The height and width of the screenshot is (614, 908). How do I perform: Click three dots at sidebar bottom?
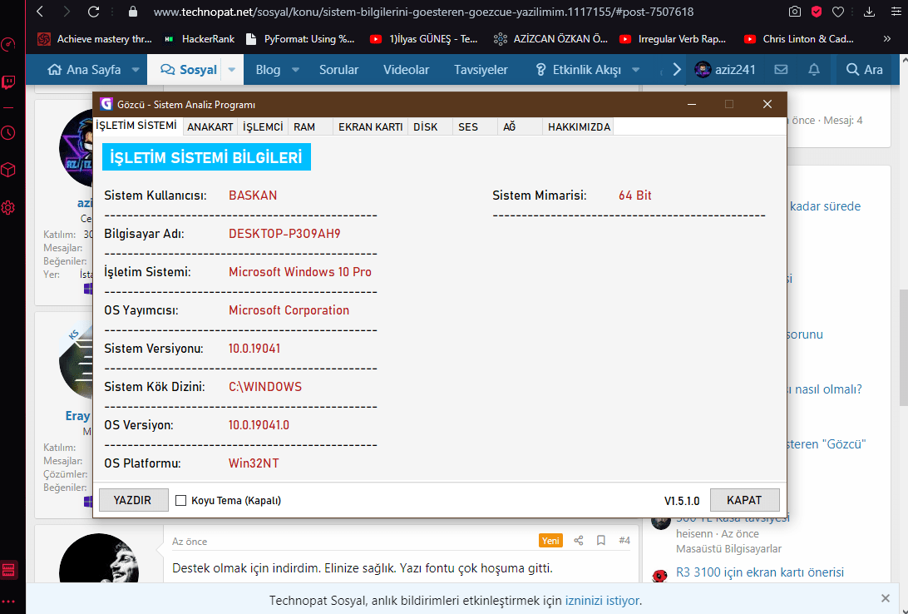[x=8, y=602]
